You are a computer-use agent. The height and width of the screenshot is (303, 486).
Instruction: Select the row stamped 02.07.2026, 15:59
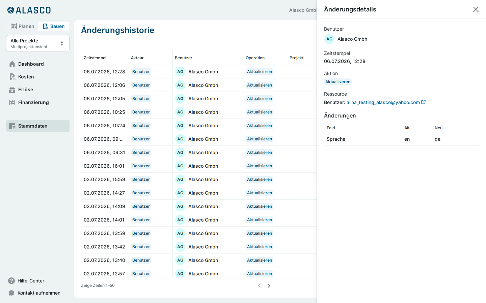click(x=199, y=179)
